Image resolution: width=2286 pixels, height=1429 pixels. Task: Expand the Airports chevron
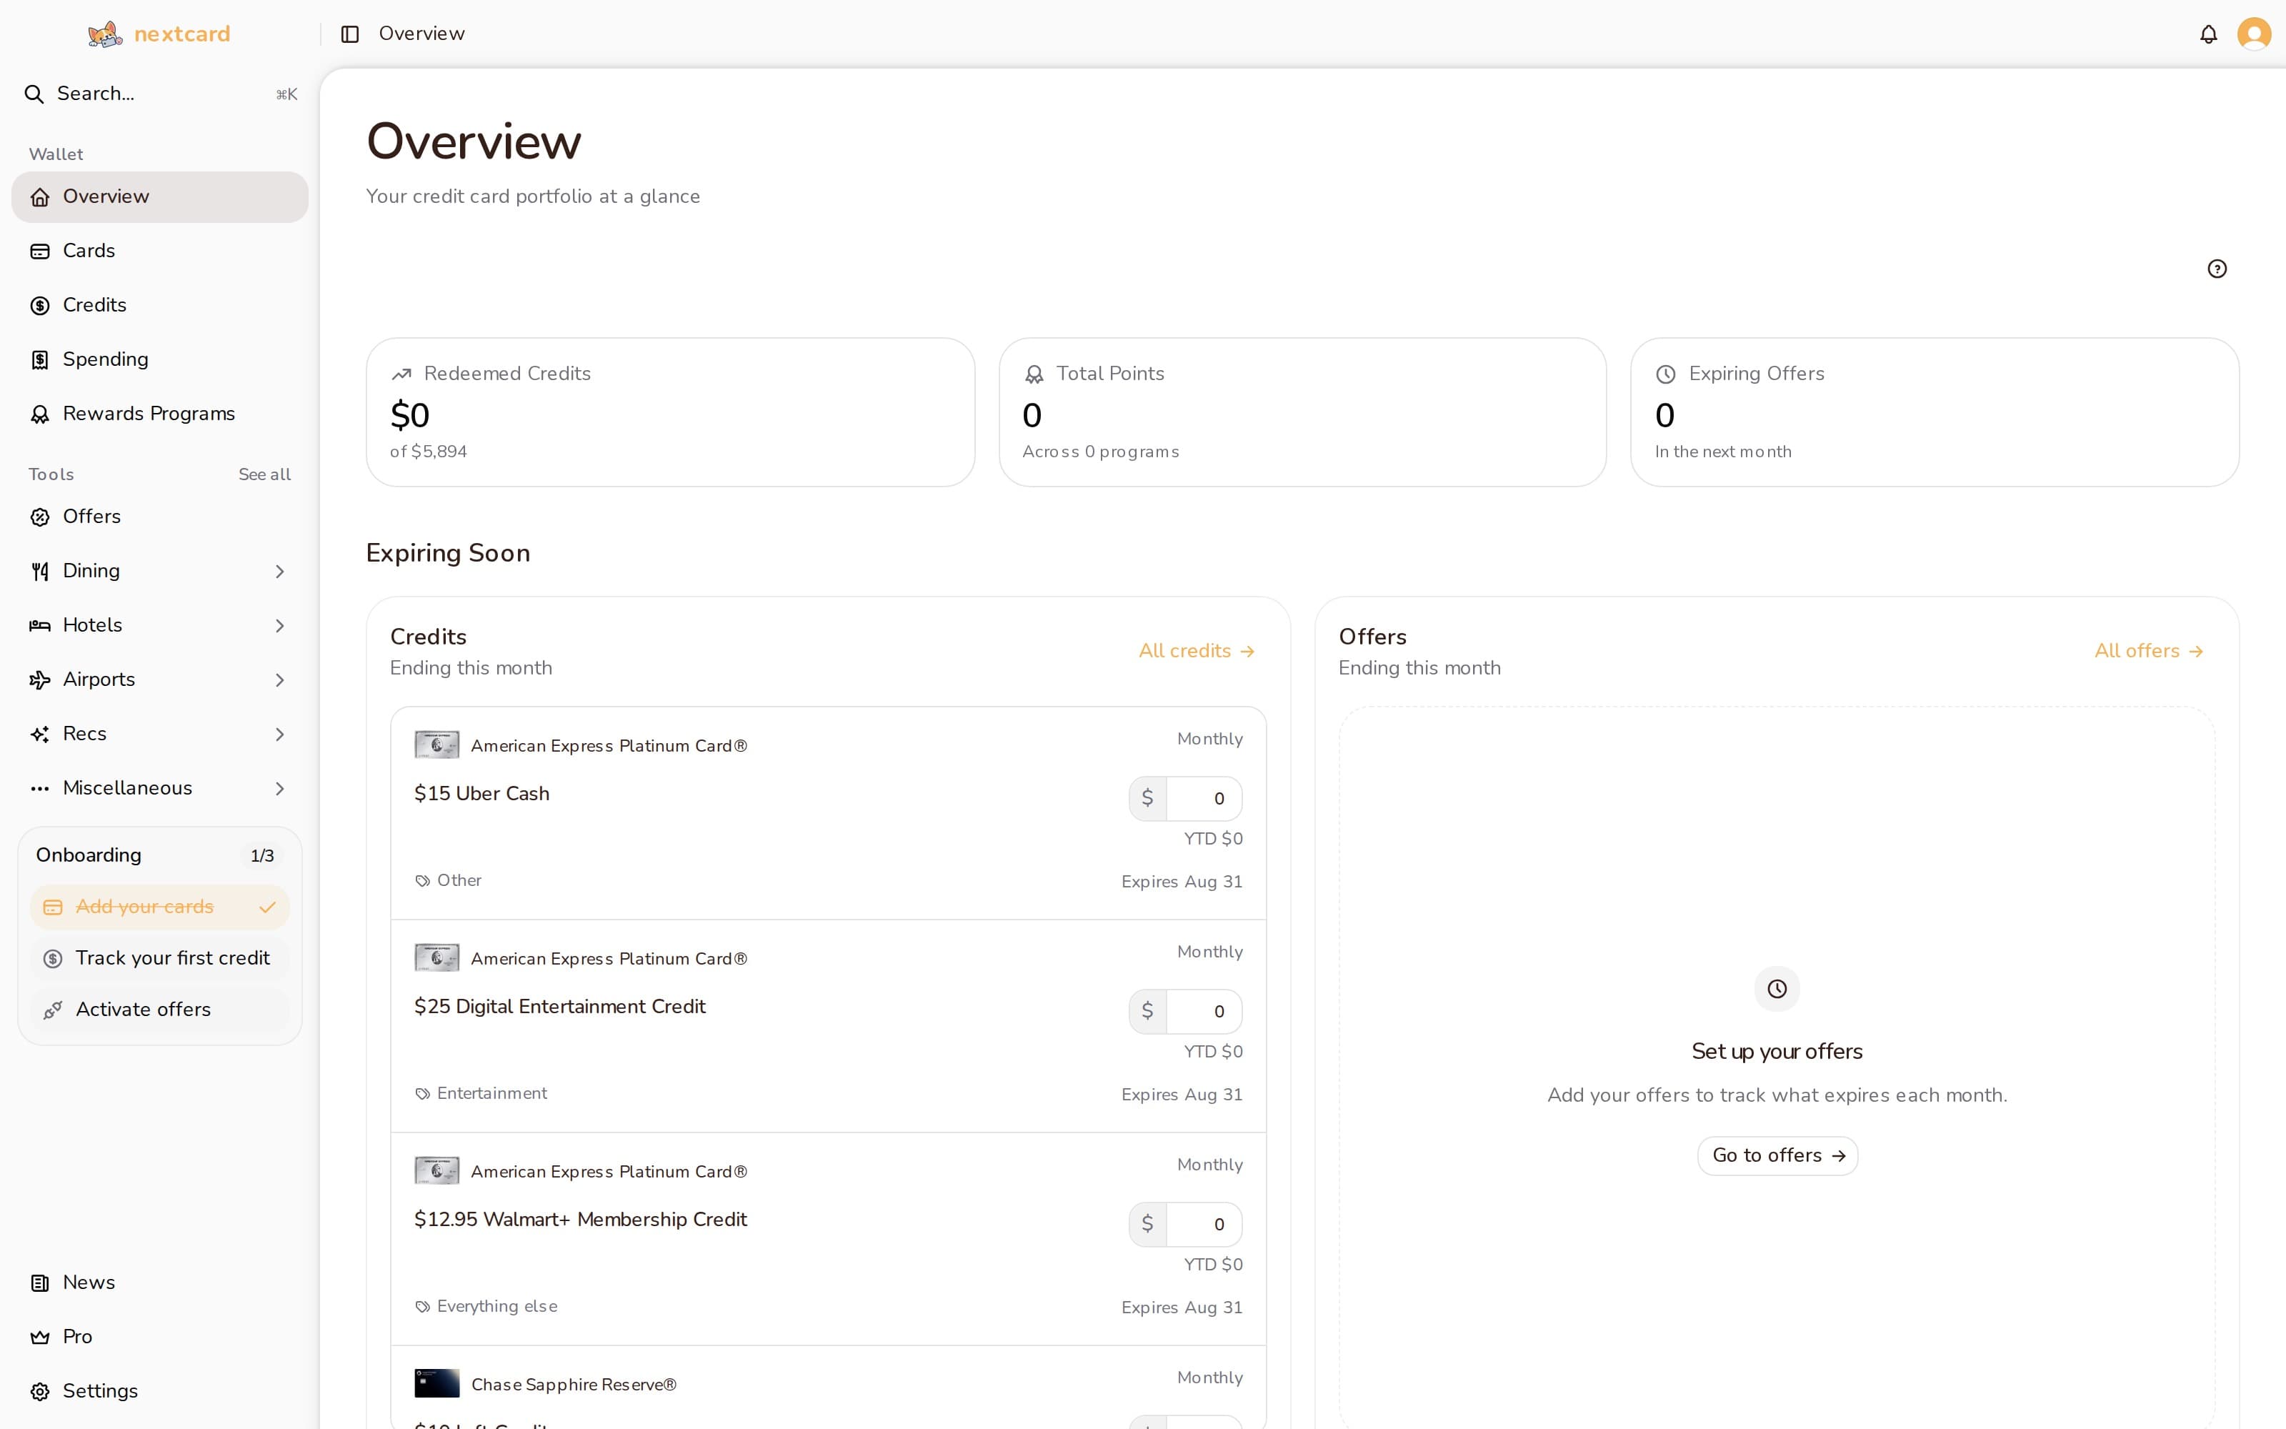[x=279, y=679]
